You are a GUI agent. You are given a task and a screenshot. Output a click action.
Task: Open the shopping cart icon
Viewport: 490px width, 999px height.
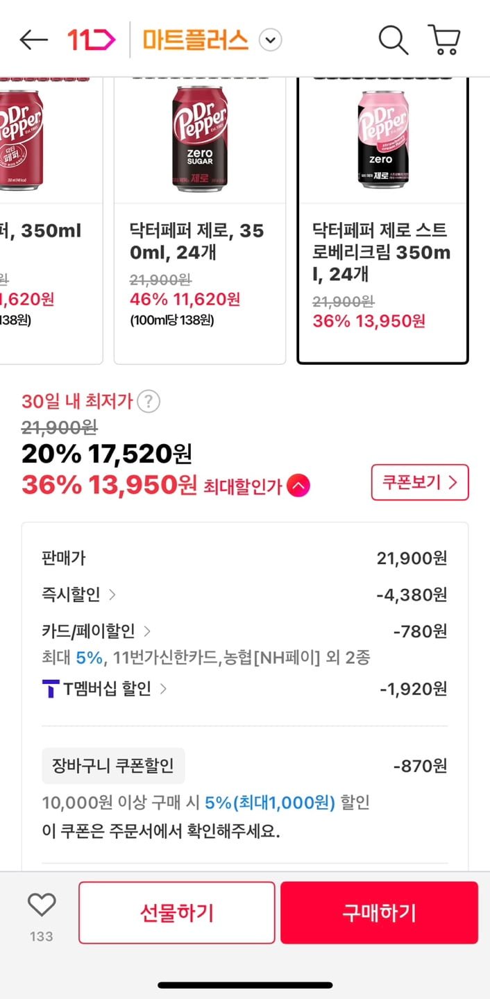(444, 40)
